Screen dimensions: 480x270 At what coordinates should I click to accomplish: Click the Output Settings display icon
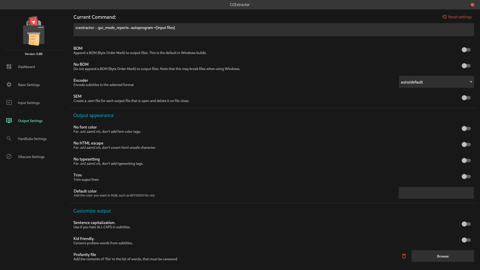coord(9,120)
